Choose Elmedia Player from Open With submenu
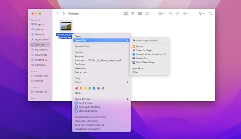Viewport: 241px width, 139px height. pyautogui.click(x=144, y=50)
